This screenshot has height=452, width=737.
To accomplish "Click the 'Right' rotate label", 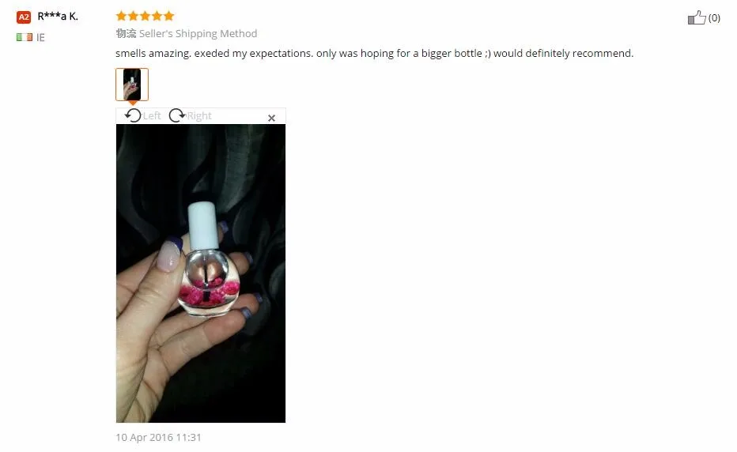I will pyautogui.click(x=199, y=115).
